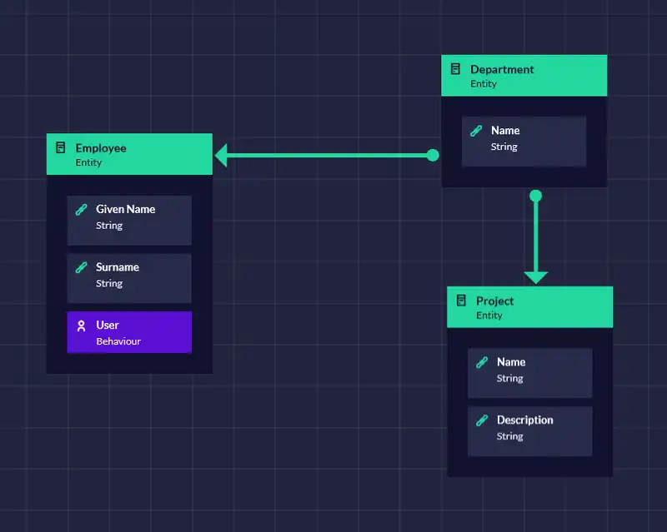Click the Surname attribute link icon
Image resolution: width=667 pixels, height=532 pixels.
pos(81,267)
